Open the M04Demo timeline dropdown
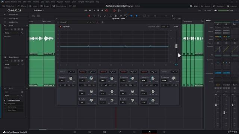This screenshot has width=239, height=134. (x=39, y=10)
